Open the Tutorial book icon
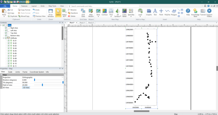 [x=203, y=11]
